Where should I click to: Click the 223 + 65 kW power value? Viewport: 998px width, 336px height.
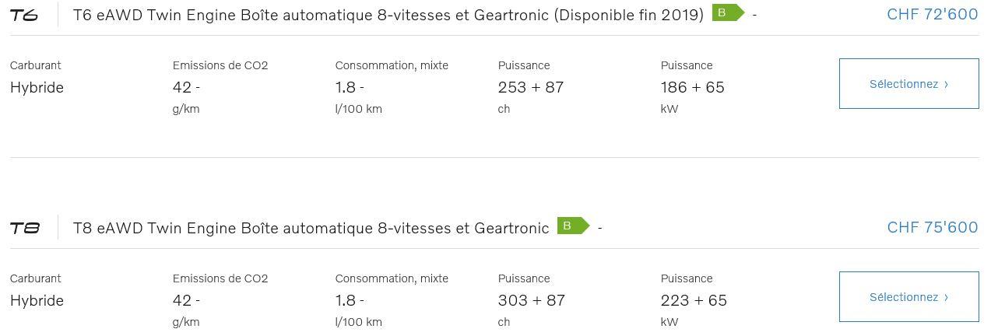click(x=694, y=300)
